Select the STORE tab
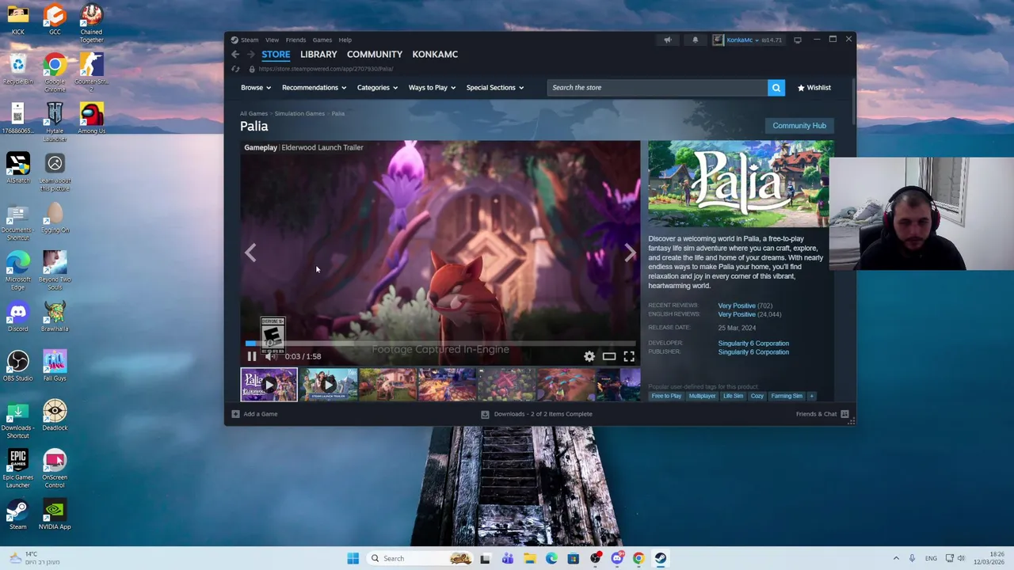Viewport: 1014px width, 570px height. (x=276, y=55)
